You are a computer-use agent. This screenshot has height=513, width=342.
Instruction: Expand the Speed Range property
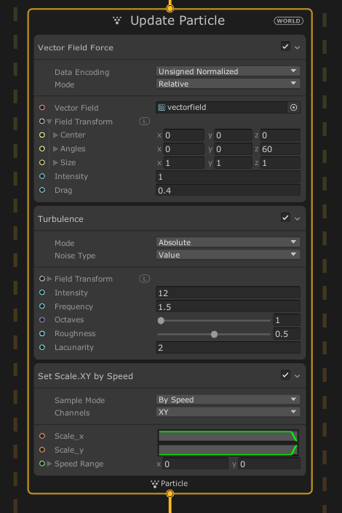49,464
